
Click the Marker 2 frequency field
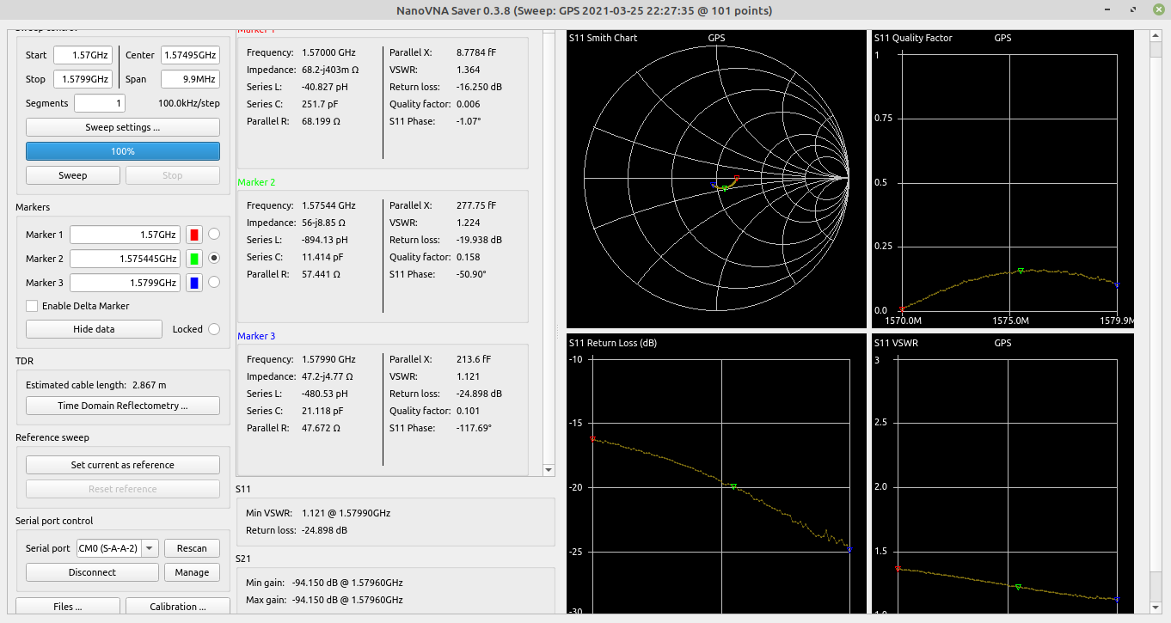126,259
